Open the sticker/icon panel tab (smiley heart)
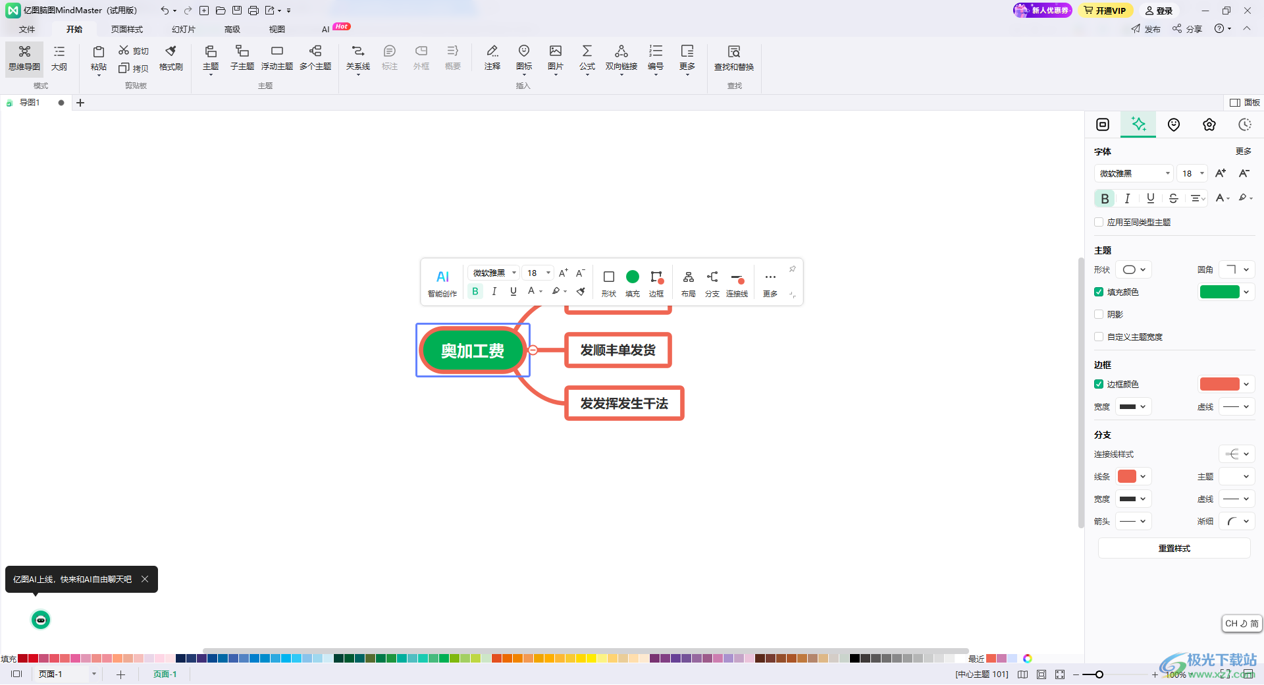The image size is (1264, 685). 1174,124
